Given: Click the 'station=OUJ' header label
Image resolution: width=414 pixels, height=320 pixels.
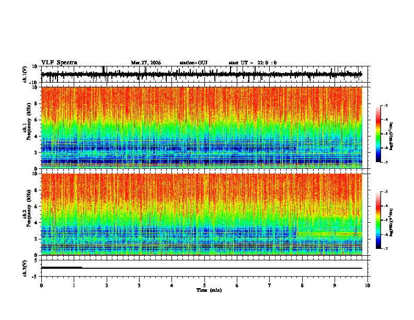Looking at the screenshot, I should pos(193,63).
